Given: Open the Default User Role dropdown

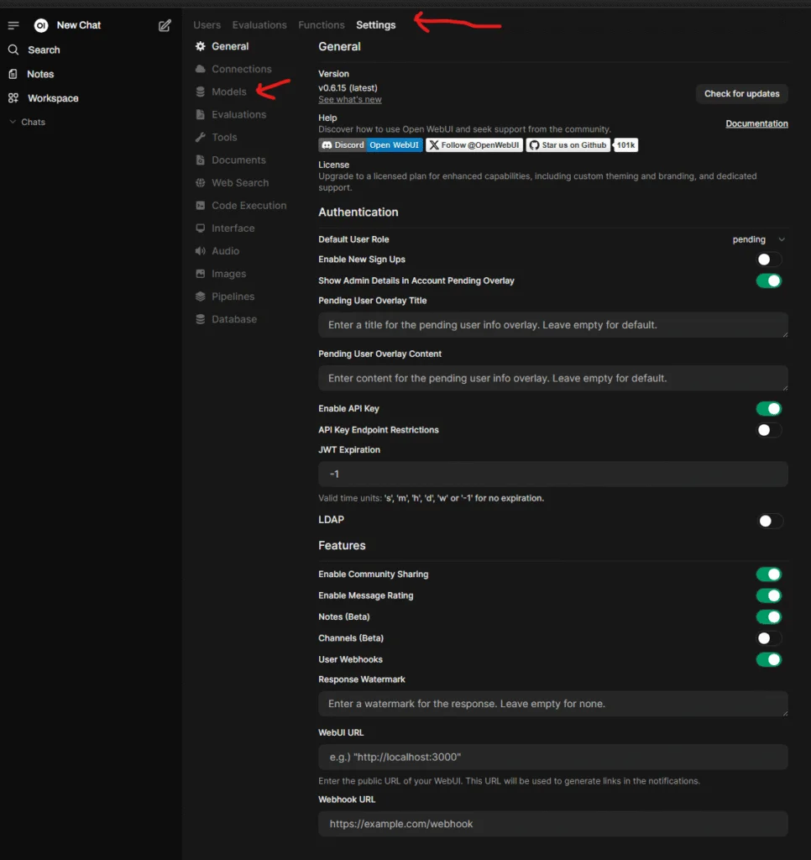Looking at the screenshot, I should click(759, 239).
